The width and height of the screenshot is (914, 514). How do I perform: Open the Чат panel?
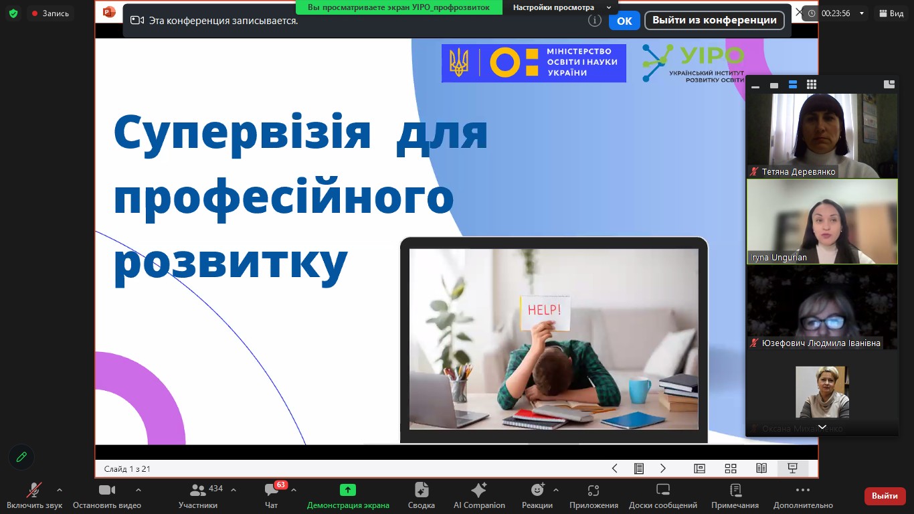tap(271, 495)
